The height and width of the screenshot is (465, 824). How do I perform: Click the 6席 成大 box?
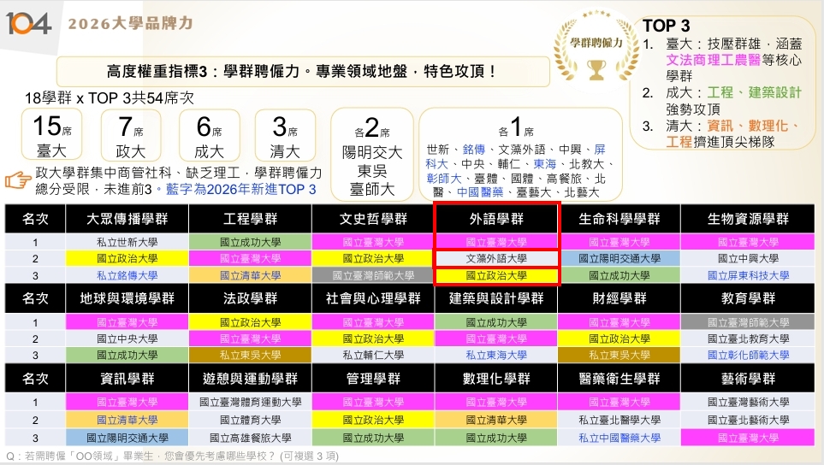tap(209, 136)
